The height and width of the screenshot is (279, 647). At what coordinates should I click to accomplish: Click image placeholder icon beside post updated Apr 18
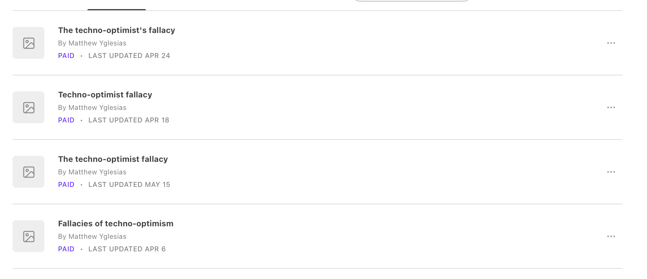[x=28, y=107]
